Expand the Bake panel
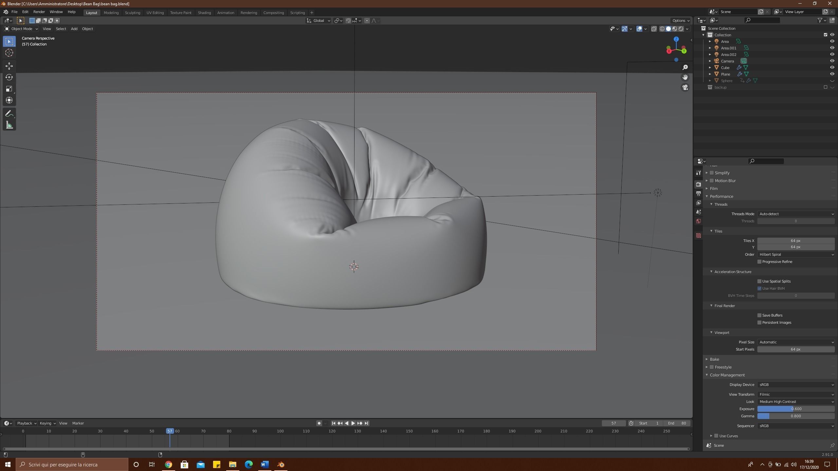This screenshot has height=471, width=838. [714, 359]
